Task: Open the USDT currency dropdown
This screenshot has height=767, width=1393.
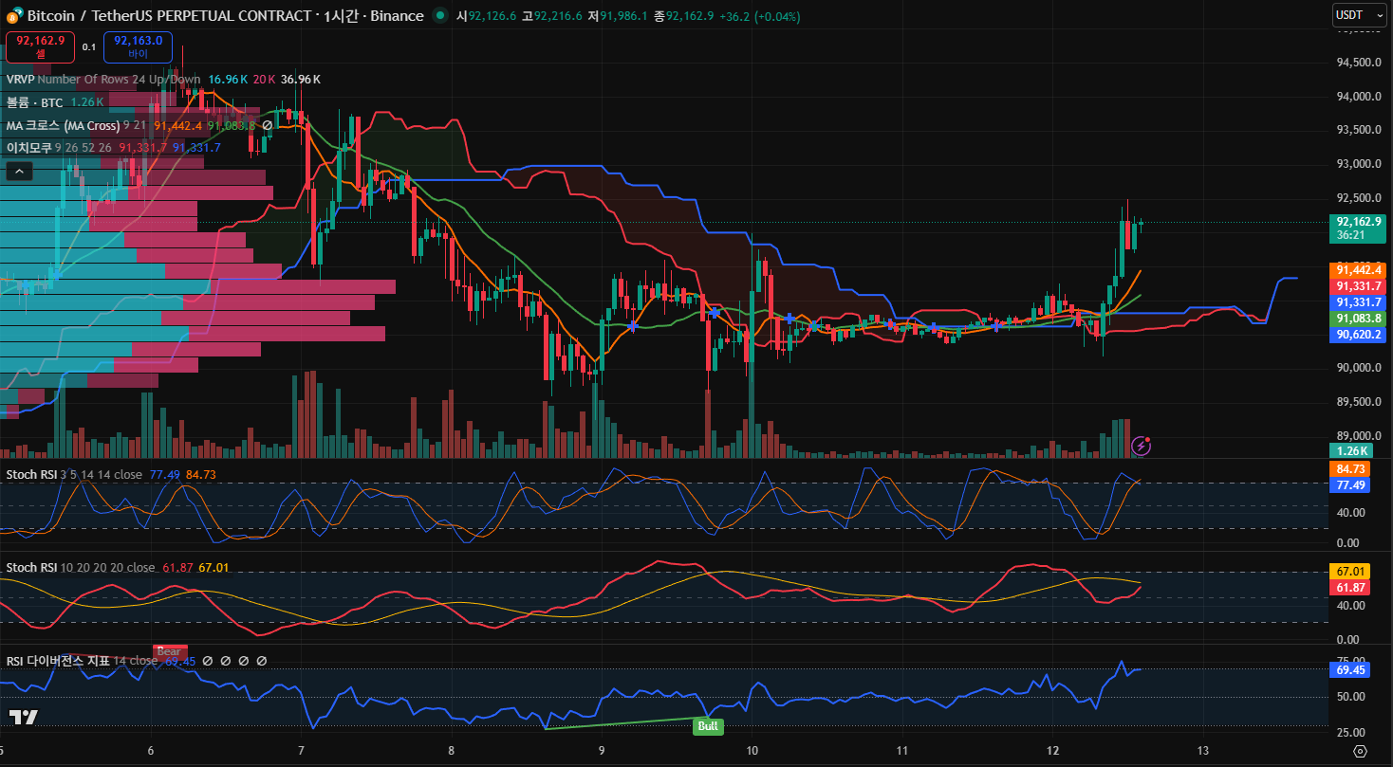Action: (1353, 14)
